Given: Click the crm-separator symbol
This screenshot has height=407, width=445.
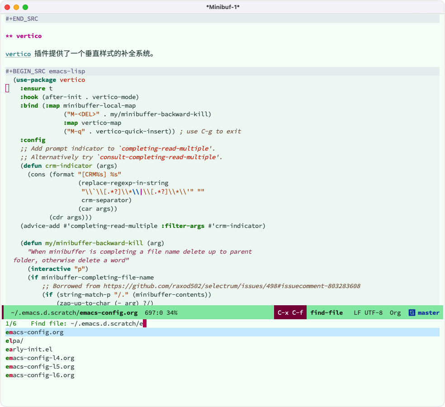Looking at the screenshot, I should (105, 200).
